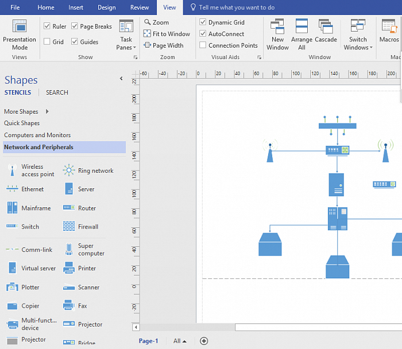Turn on Connection Points checkbox
The image size is (402, 349).
203,45
